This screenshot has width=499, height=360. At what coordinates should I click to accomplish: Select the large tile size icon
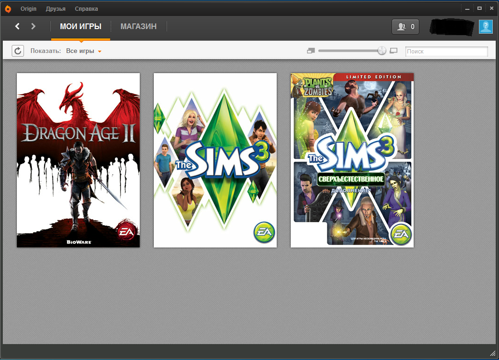(x=393, y=51)
